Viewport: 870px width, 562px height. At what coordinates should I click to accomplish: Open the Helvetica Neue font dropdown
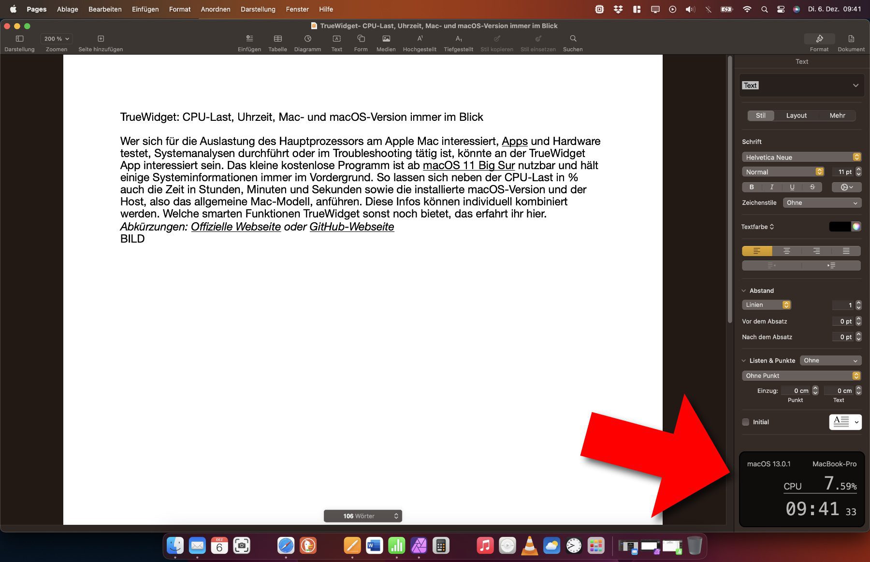point(801,157)
